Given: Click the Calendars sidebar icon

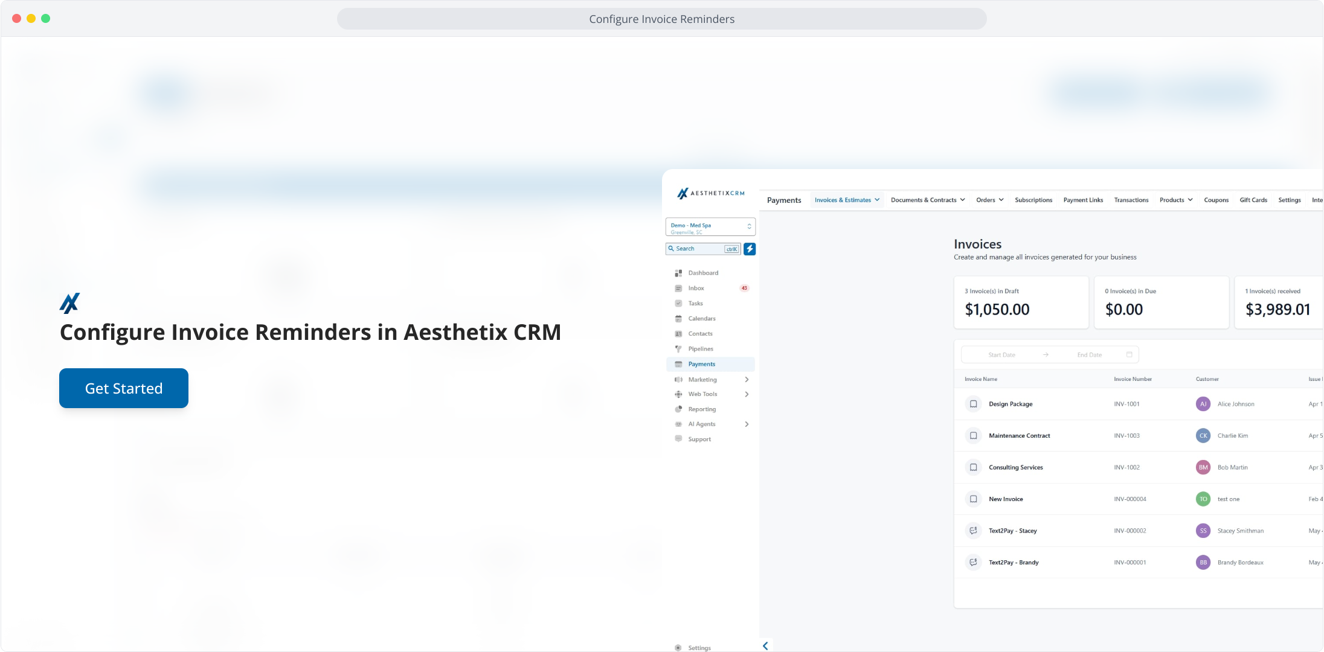Looking at the screenshot, I should (x=678, y=319).
